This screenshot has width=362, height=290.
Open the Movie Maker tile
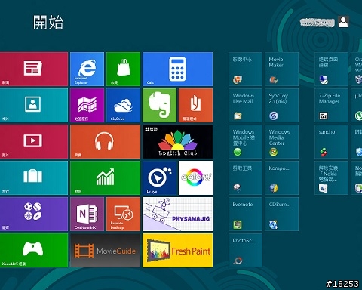(281, 69)
